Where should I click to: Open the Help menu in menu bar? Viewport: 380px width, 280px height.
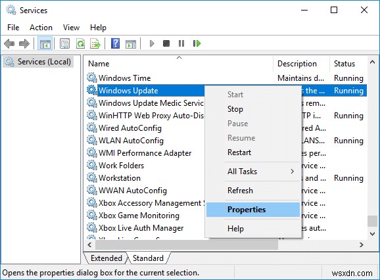tap(98, 28)
